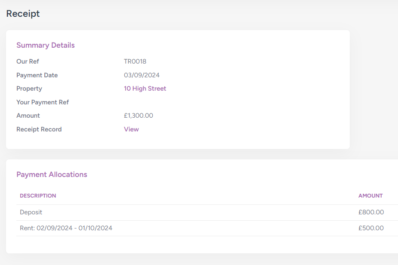The width and height of the screenshot is (398, 265).
Task: Select the Deposit allocation row
Action: pyautogui.click(x=31, y=212)
